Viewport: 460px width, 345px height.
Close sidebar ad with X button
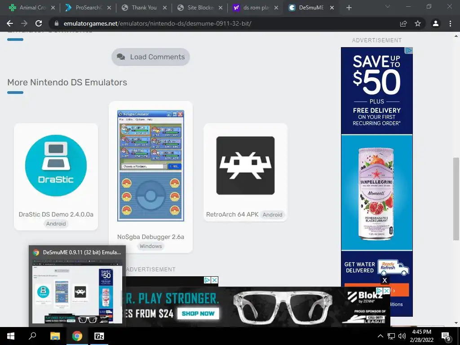385,280
